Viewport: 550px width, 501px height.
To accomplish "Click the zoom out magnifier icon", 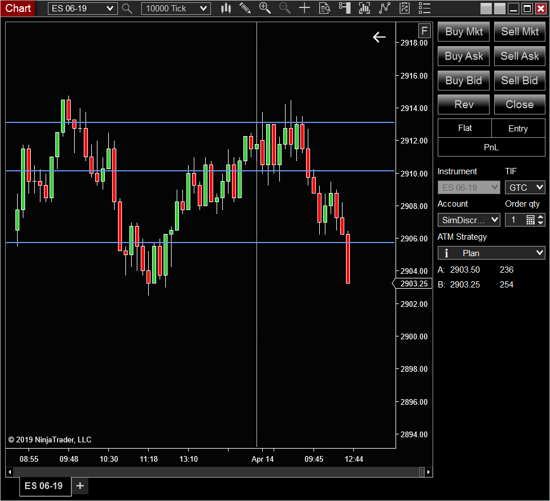I will [x=284, y=9].
